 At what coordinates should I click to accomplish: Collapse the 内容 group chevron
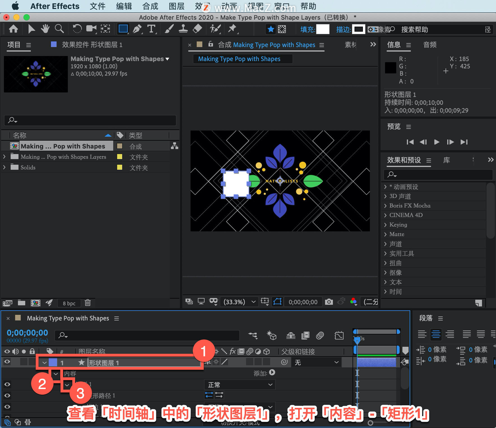[56, 374]
